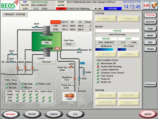Click the buzzer horn icon
Screen dimensions: 158x119
tap(154, 5)
